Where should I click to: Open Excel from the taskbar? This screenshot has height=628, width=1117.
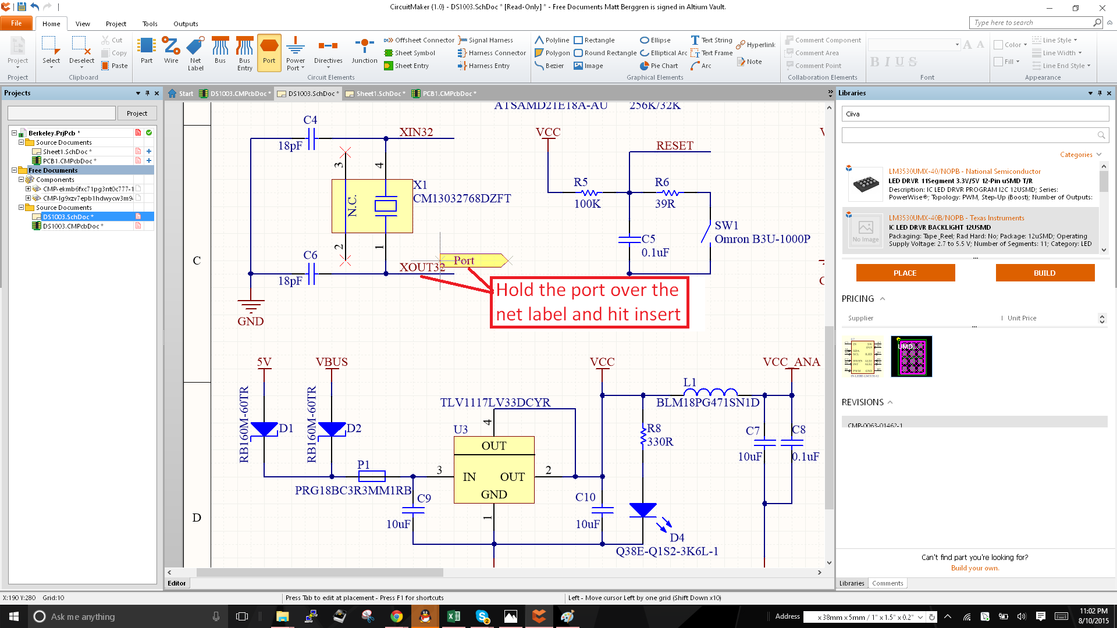[x=454, y=616]
